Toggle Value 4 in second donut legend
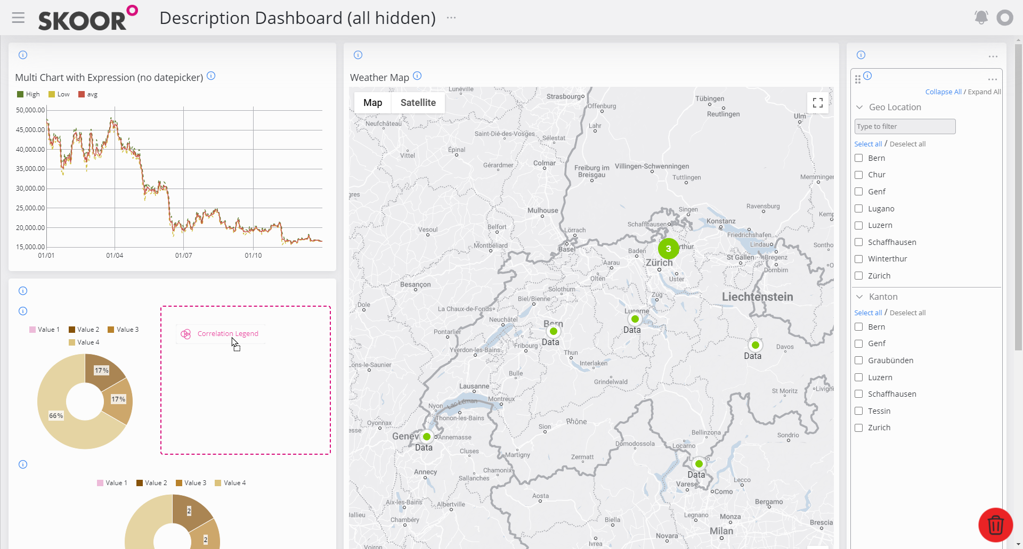The height and width of the screenshot is (549, 1023). [x=230, y=483]
